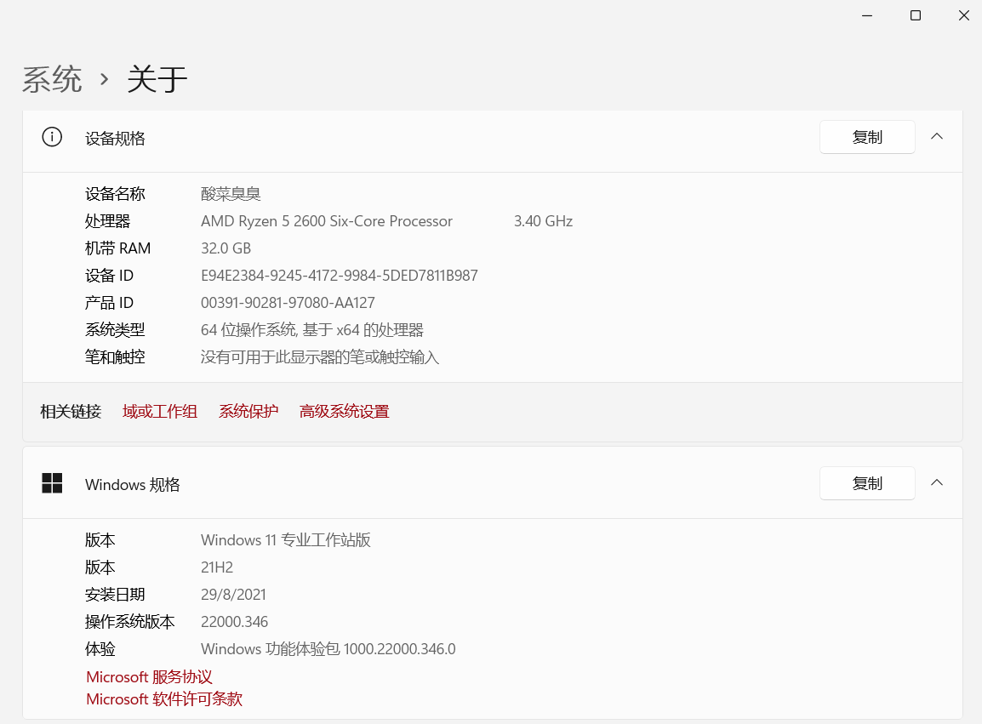
Task: Click the breadcrumb arrow between 系统 and 关于
Action: click(x=105, y=79)
